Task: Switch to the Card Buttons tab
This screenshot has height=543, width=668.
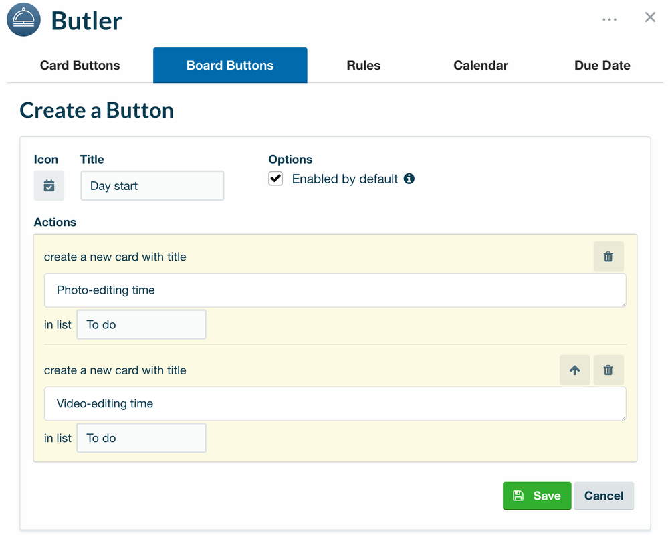Action: coord(80,66)
